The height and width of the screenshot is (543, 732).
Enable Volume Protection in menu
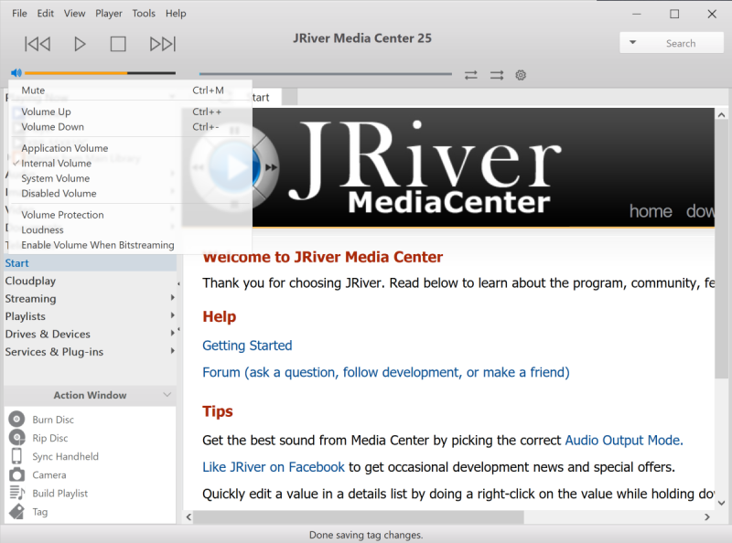pos(62,215)
